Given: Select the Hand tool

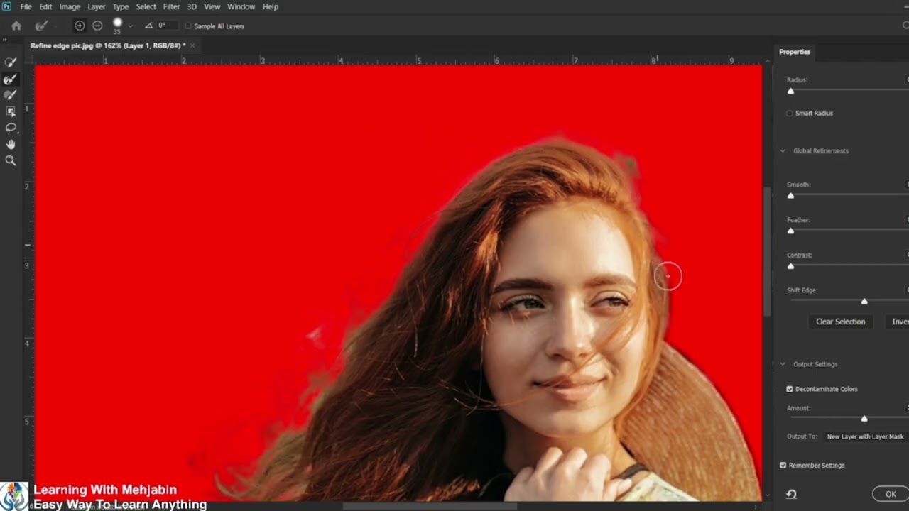Looking at the screenshot, I should [x=11, y=144].
